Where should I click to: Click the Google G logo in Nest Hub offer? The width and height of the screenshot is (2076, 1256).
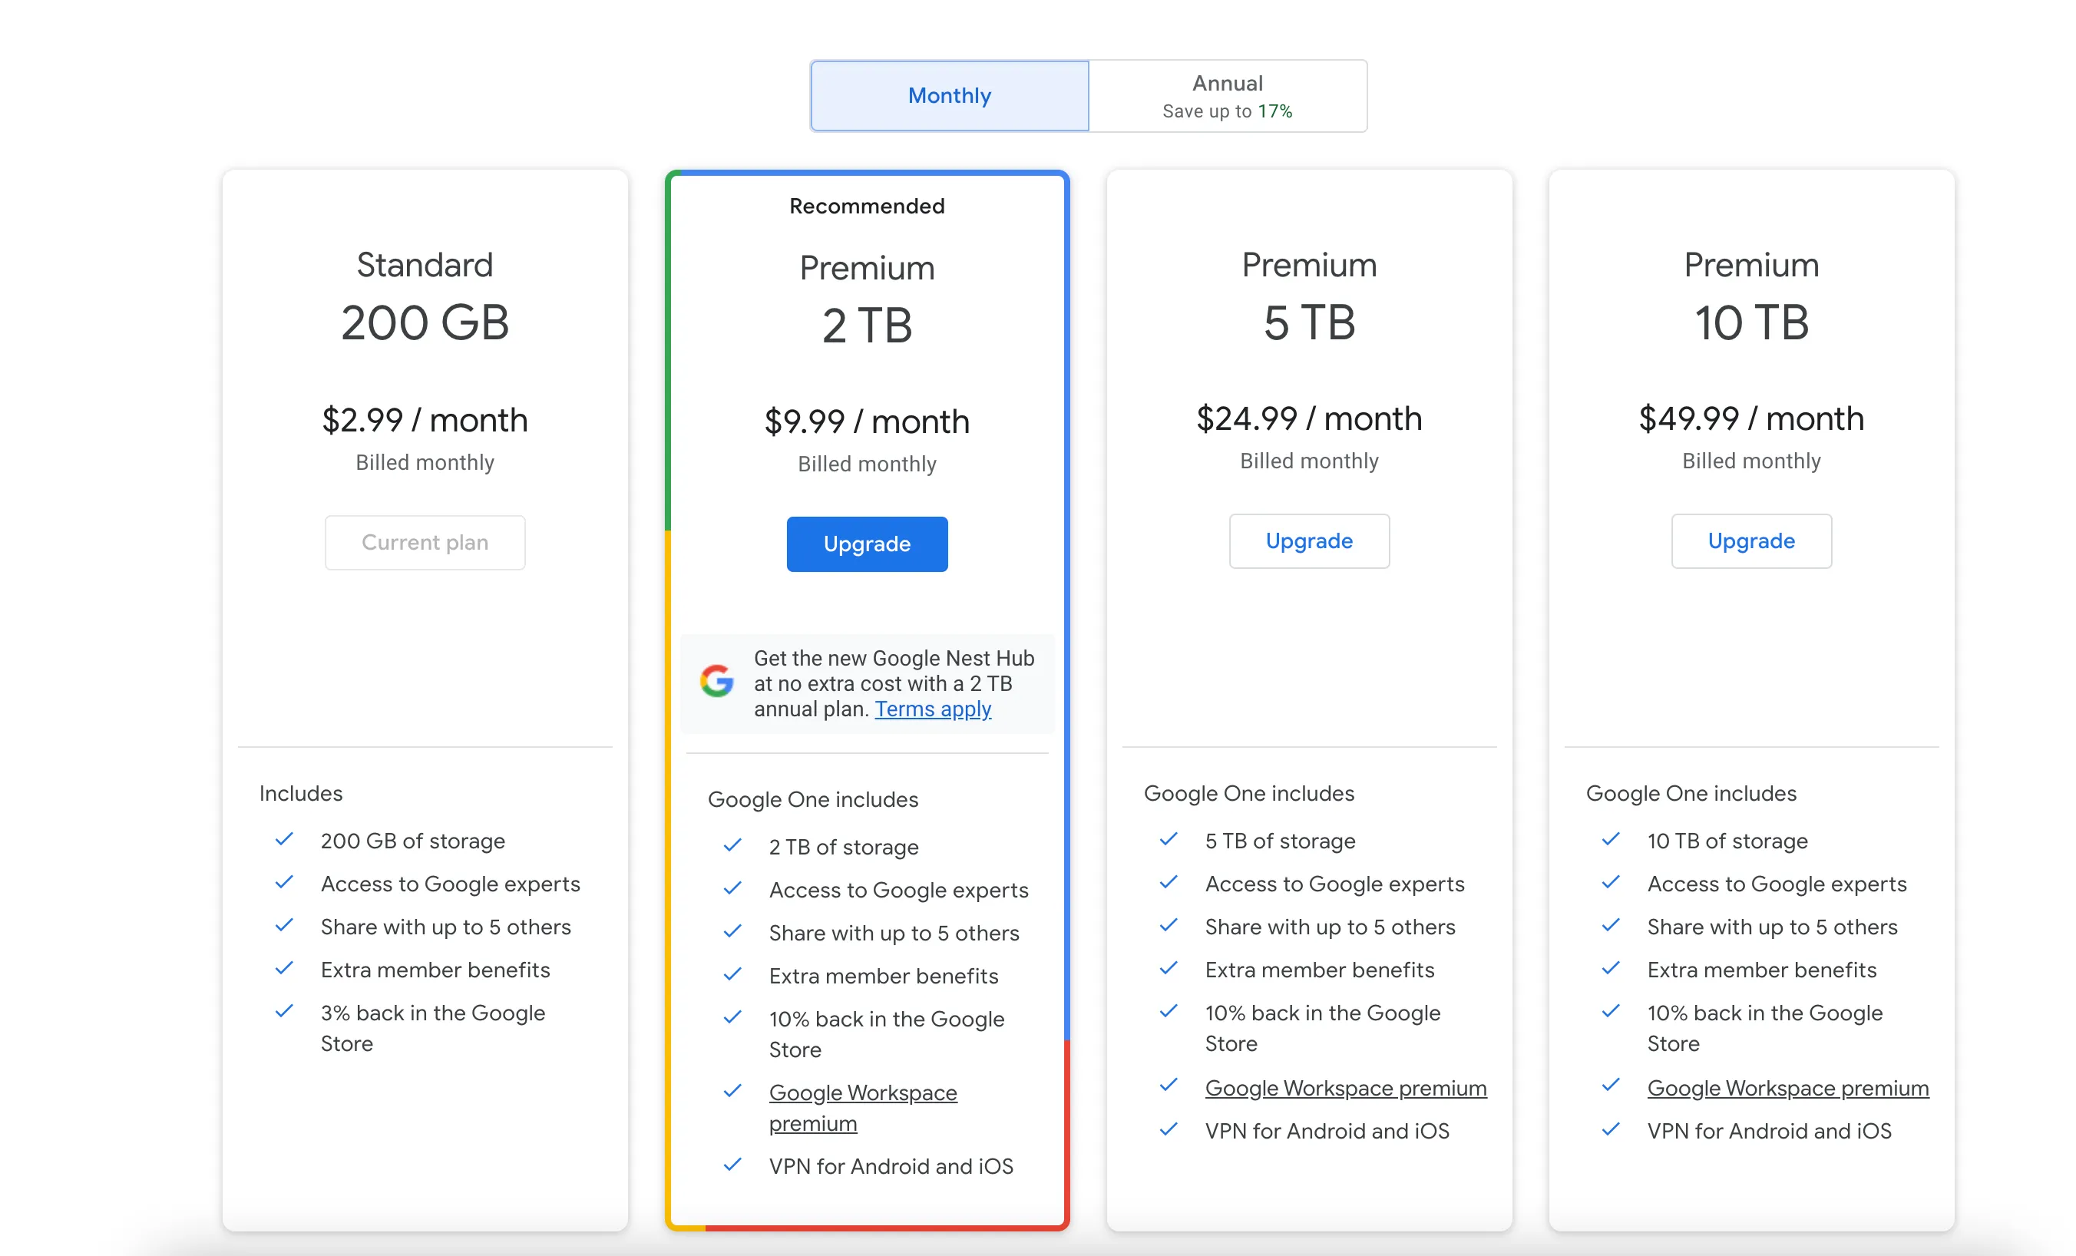717,681
